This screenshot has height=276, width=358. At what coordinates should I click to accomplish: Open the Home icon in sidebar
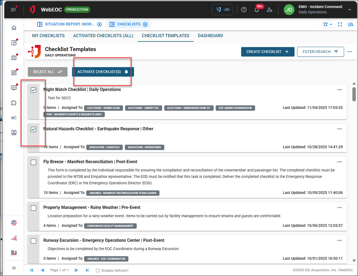[14, 28]
